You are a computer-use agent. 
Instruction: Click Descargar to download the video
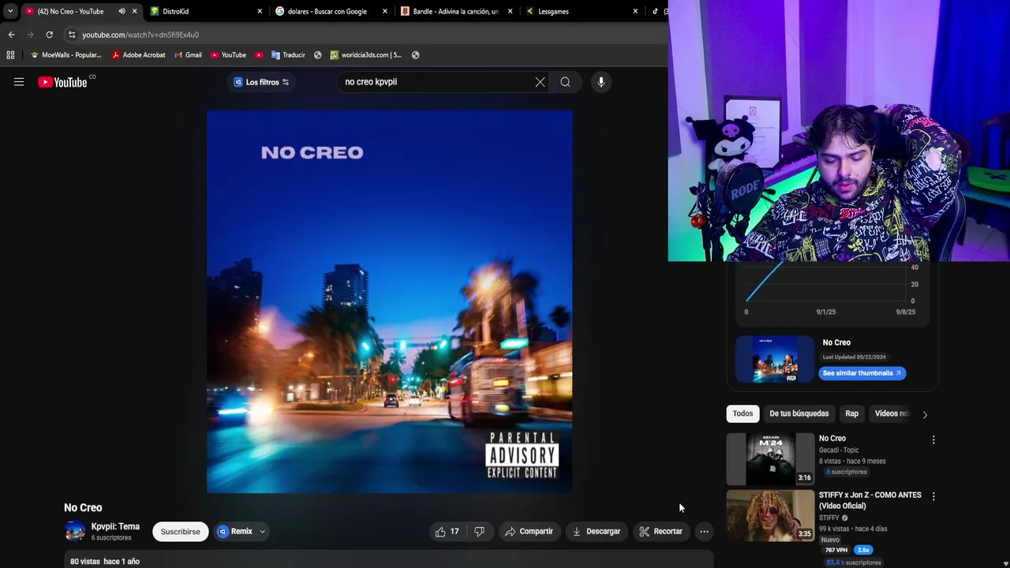[597, 532]
